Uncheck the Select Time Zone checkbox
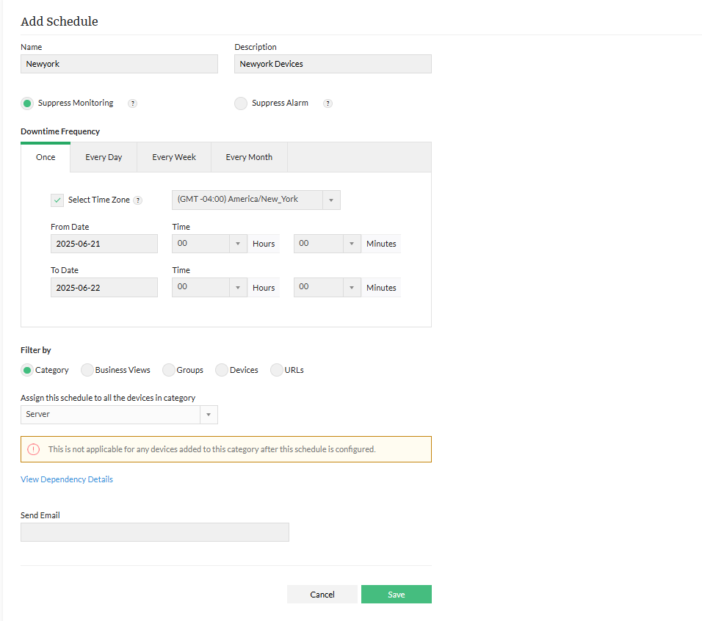The width and height of the screenshot is (702, 621). coord(57,200)
